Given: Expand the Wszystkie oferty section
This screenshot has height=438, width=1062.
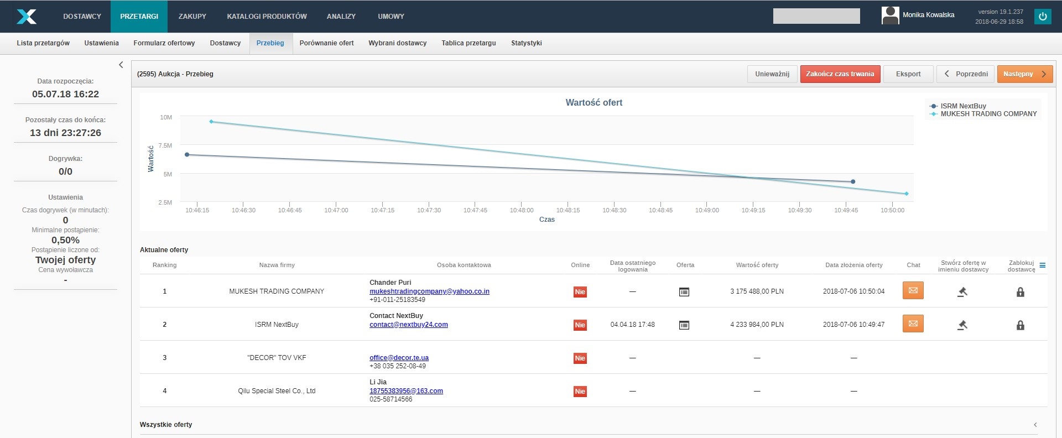Looking at the screenshot, I should [x=1035, y=425].
